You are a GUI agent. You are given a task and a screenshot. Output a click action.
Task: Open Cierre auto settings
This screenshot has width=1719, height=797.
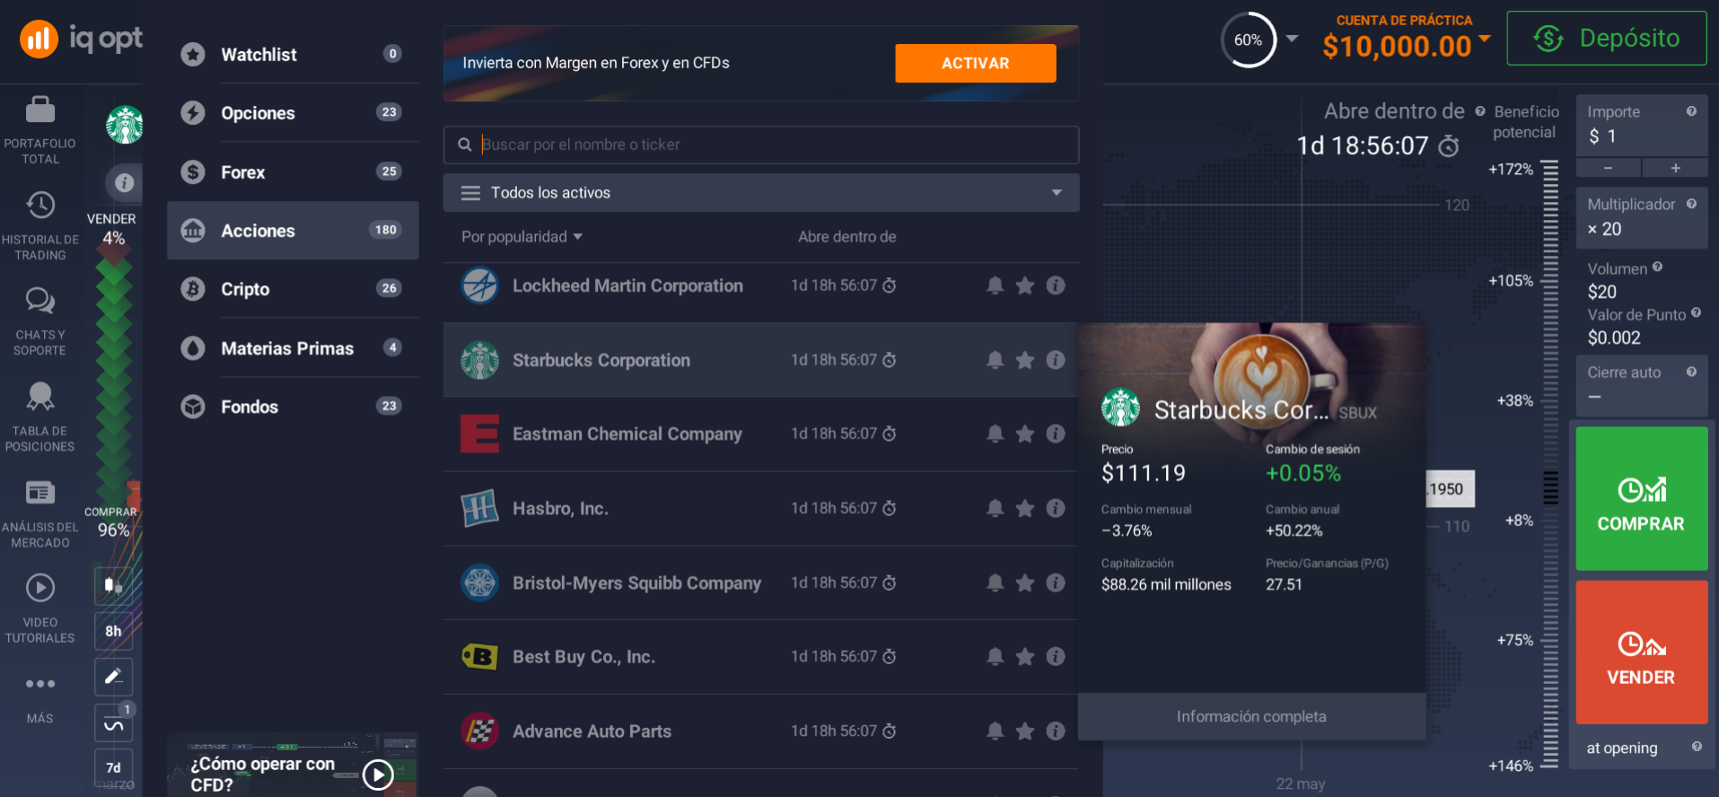(x=1642, y=386)
